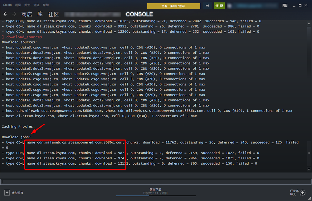Click the host update6.csgo.wmsj.cn line
This screenshot has width=312, height=201.
[x=104, y=84]
